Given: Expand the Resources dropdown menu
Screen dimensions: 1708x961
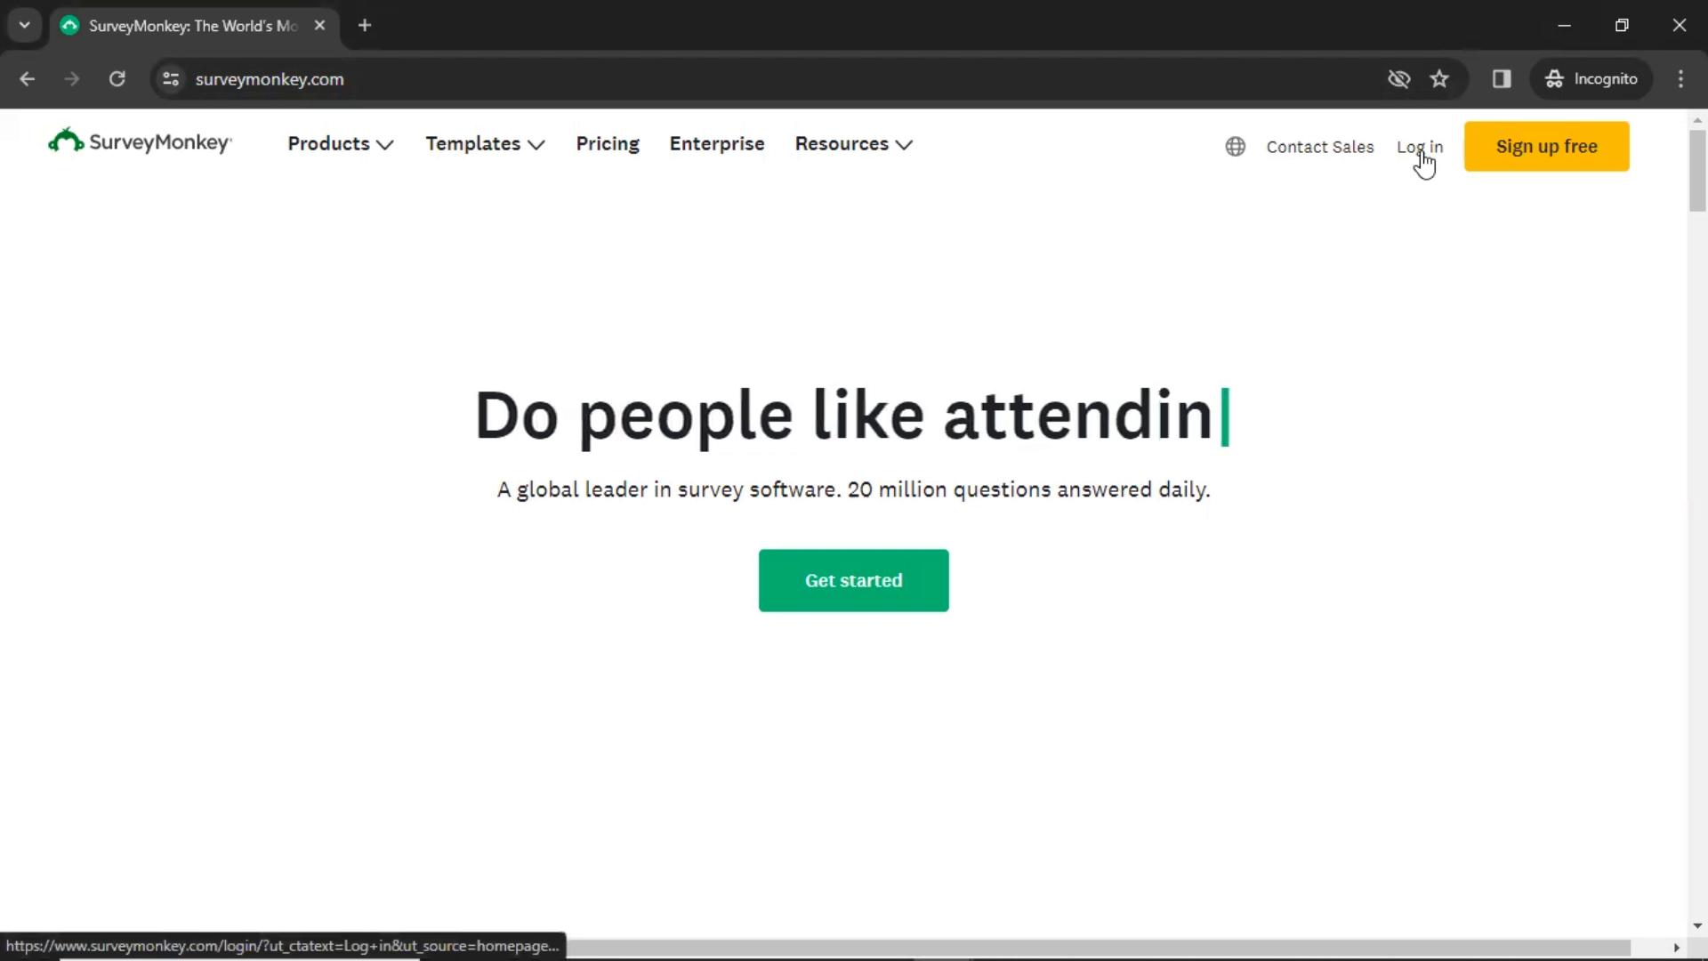Looking at the screenshot, I should 853,143.
